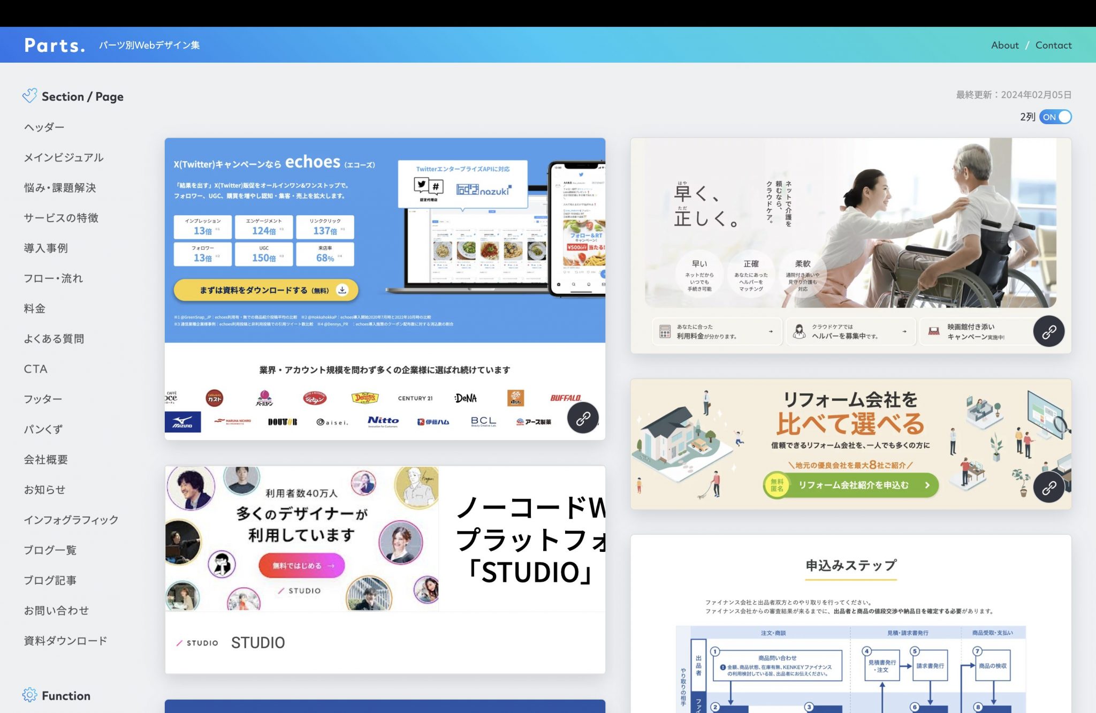Click the calculator icon in the 利用料金 card
This screenshot has width=1096, height=713.
(x=665, y=331)
